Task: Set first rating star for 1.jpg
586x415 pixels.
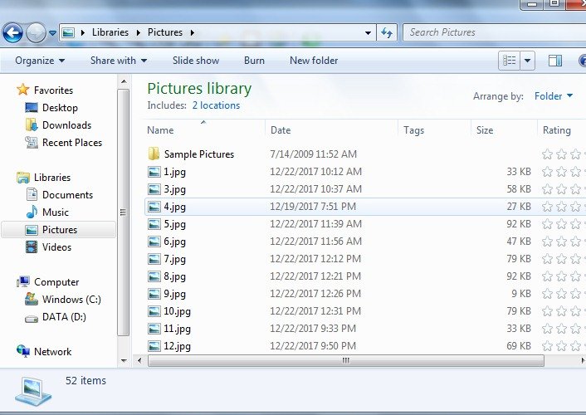Action: pos(547,172)
